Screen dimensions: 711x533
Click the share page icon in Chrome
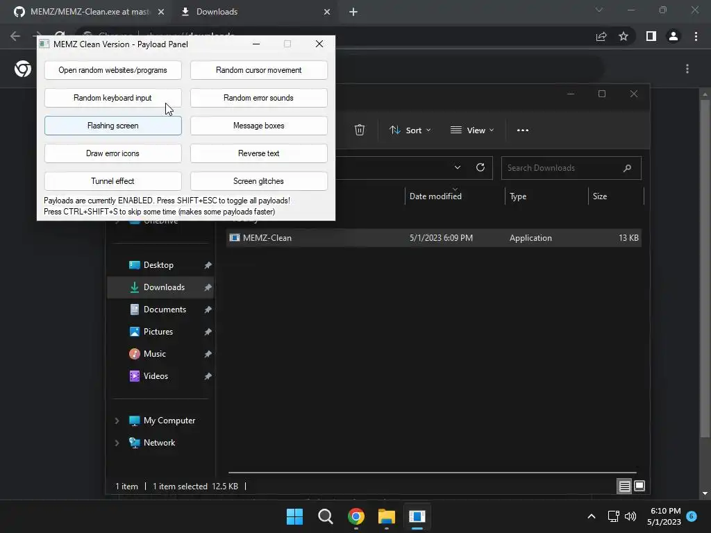(601, 36)
